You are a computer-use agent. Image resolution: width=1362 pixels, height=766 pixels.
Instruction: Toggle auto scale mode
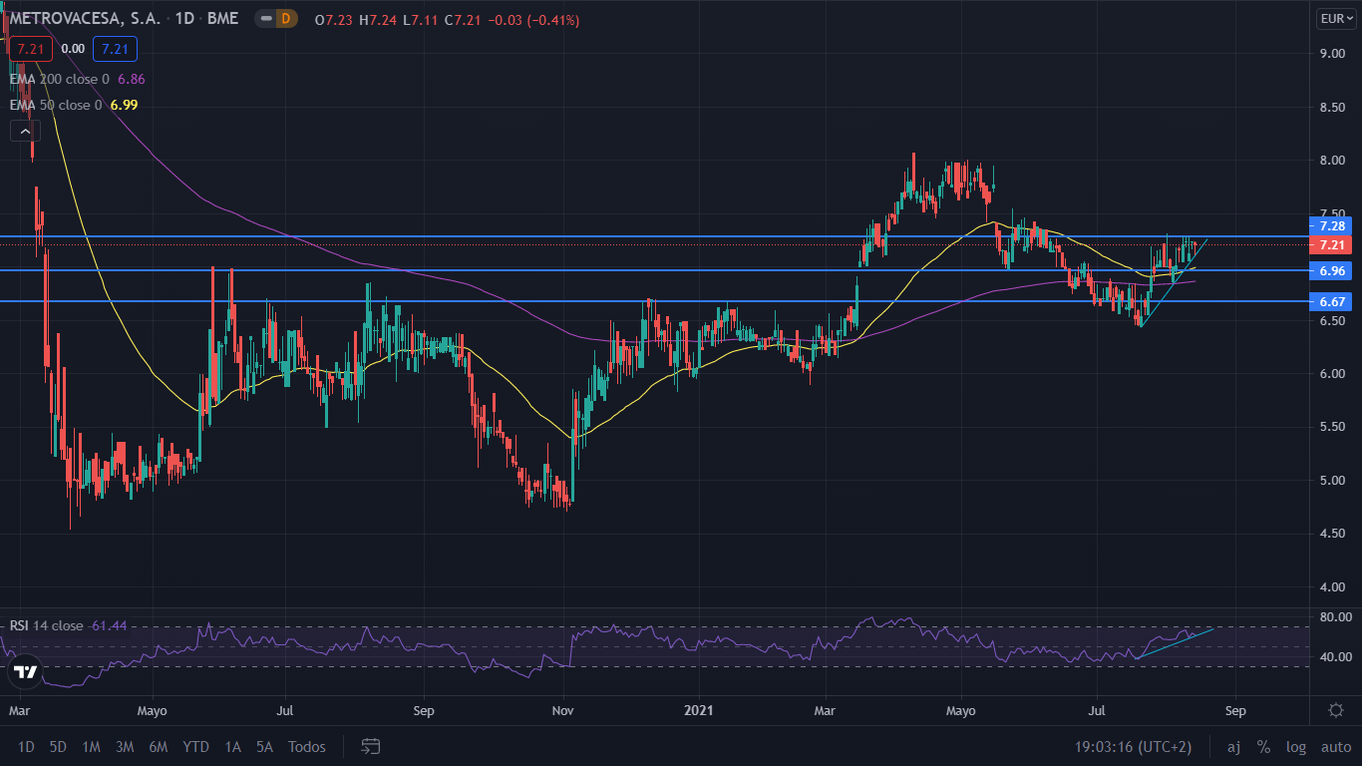[1335, 746]
